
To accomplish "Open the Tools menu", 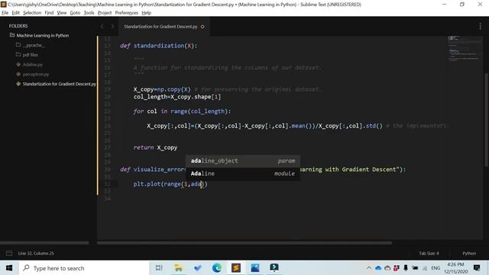I will click(x=89, y=13).
